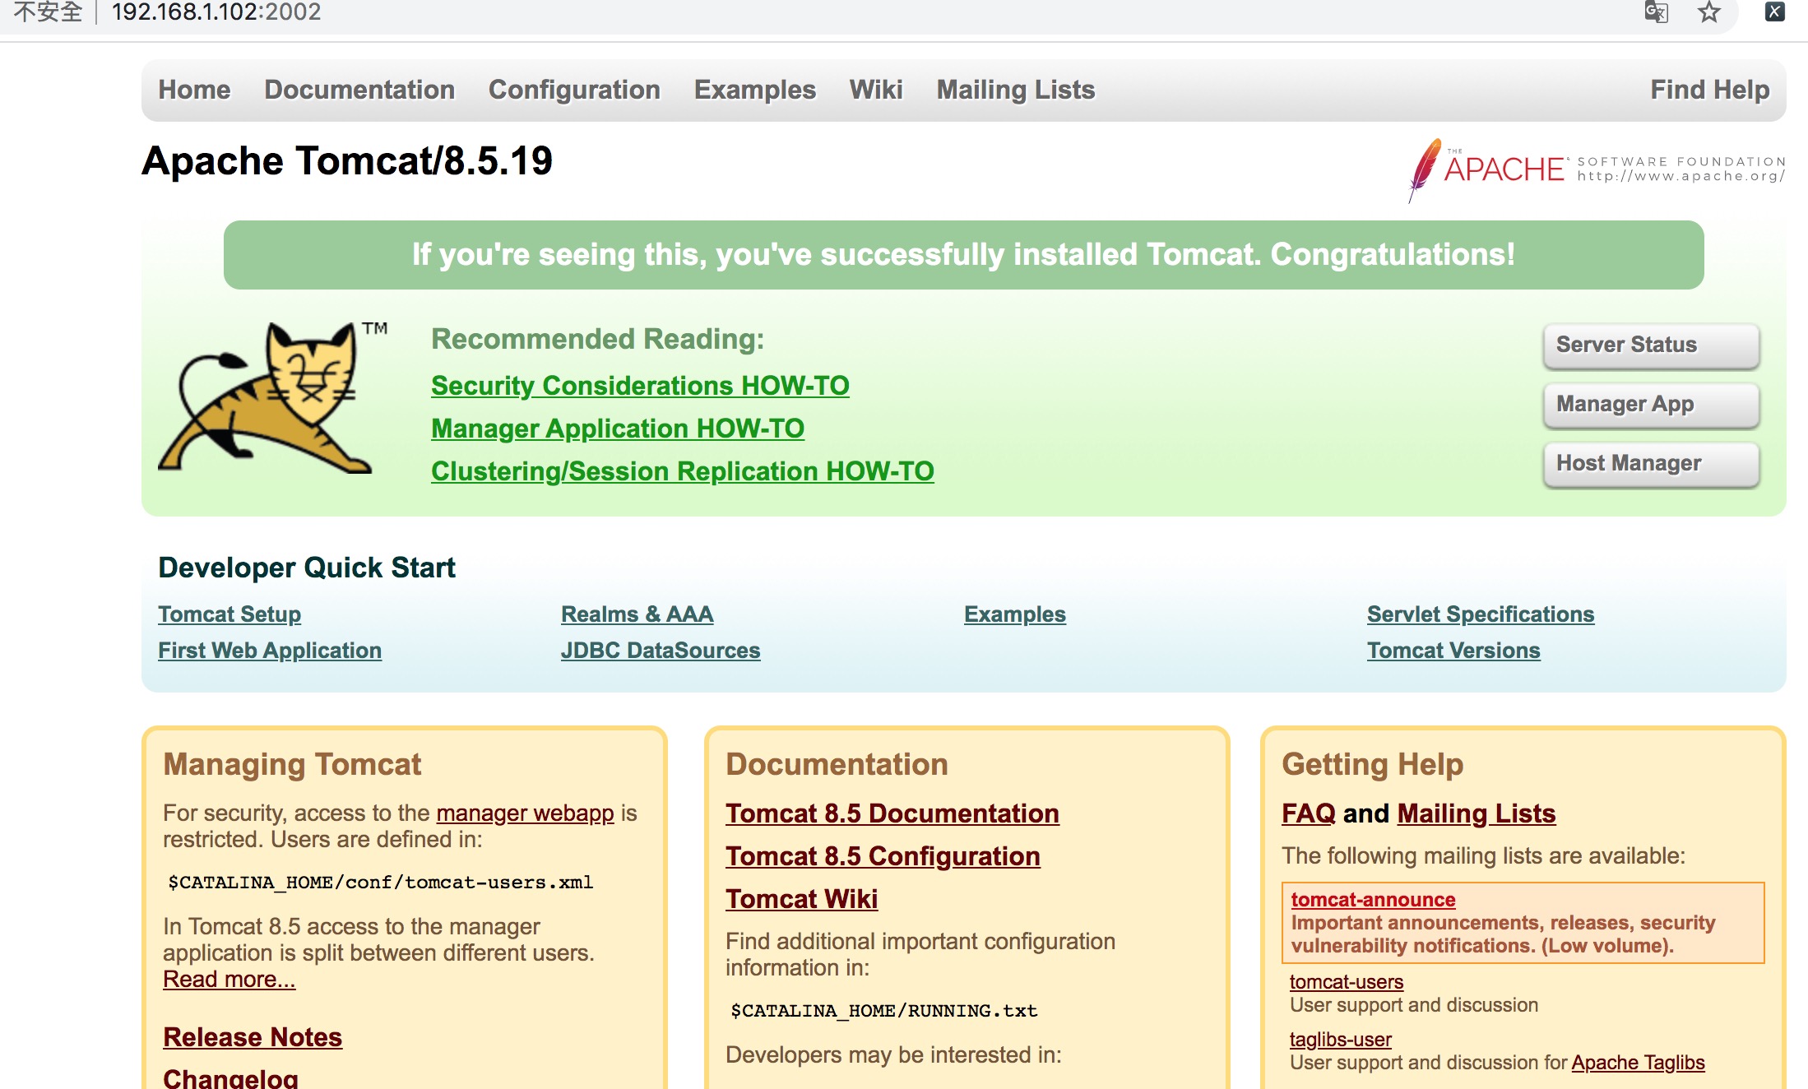1808x1089 pixels.
Task: Open the Tomcat 8.5 Documentation link
Action: tap(892, 813)
